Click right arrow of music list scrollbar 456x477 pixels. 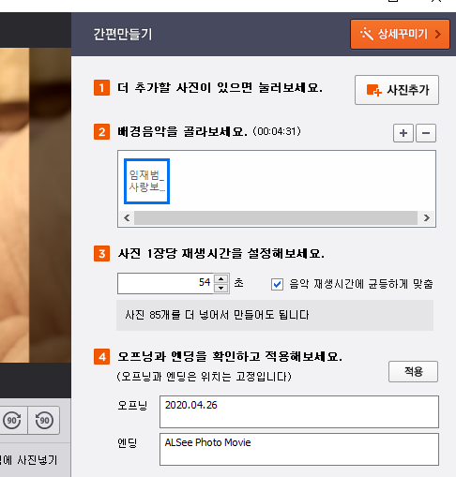pyautogui.click(x=427, y=217)
